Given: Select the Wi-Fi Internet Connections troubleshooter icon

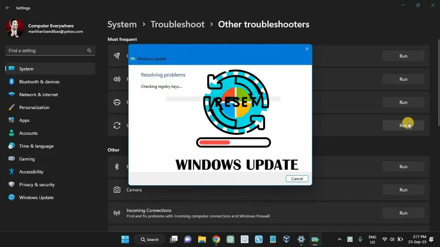Looking at the screenshot, I should coord(117,56).
